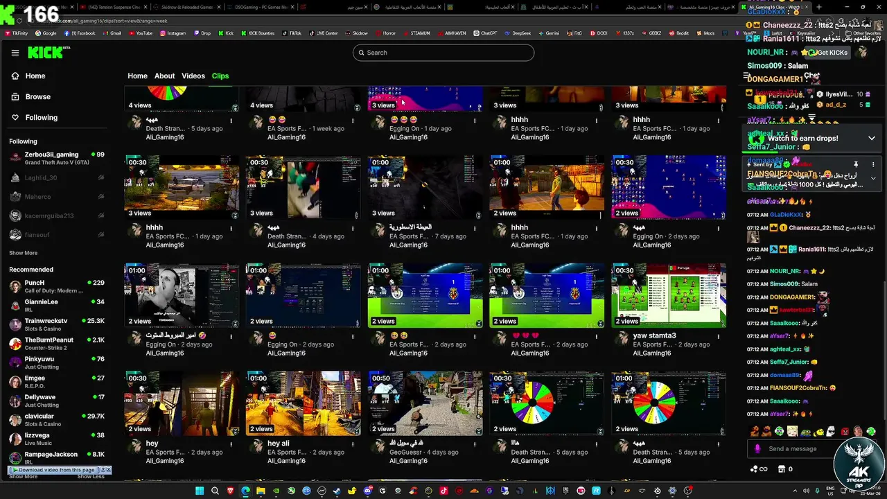Open recommended channel PuncH
The width and height of the screenshot is (887, 499).
pyautogui.click(x=55, y=286)
